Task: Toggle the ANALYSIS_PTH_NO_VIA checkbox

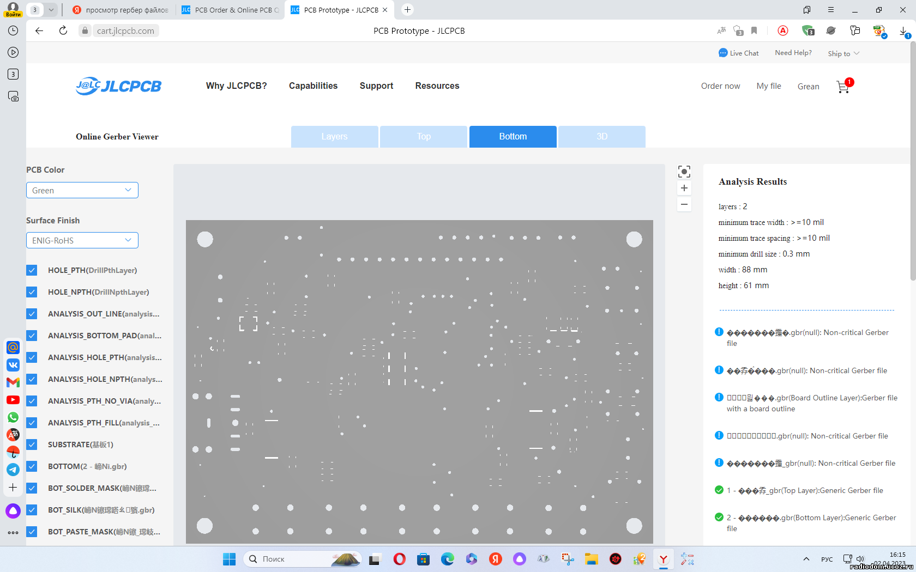Action: (x=32, y=401)
